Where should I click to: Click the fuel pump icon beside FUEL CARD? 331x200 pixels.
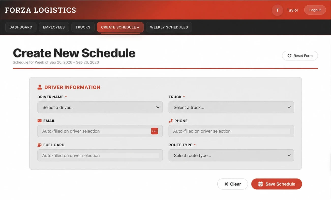tap(39, 145)
